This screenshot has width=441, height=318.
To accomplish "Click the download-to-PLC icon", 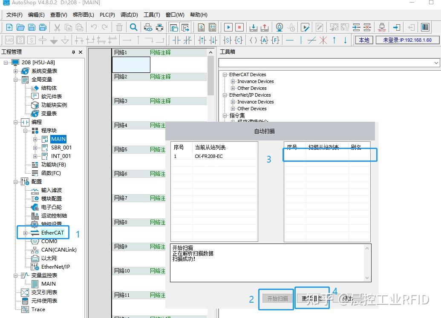I will coord(253,27).
